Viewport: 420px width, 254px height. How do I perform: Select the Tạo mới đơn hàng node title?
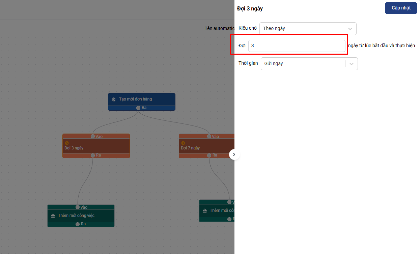pos(135,99)
